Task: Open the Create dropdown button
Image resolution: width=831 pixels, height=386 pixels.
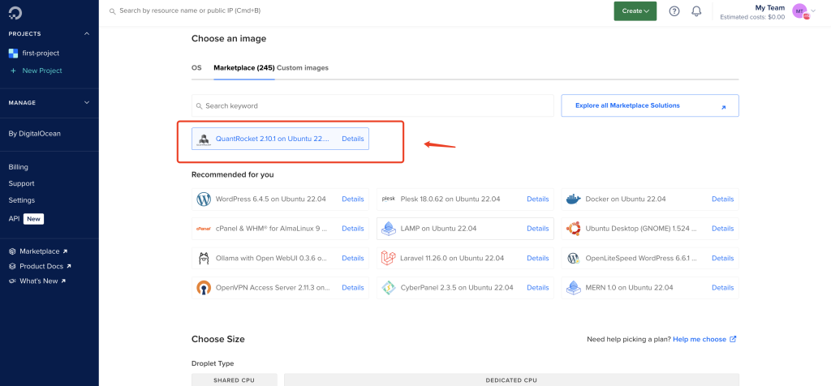Action: [x=635, y=11]
